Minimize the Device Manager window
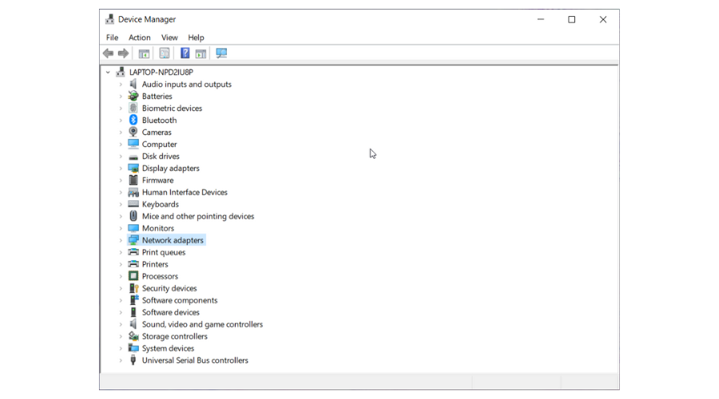Viewport: 719px width, 399px height. [541, 19]
